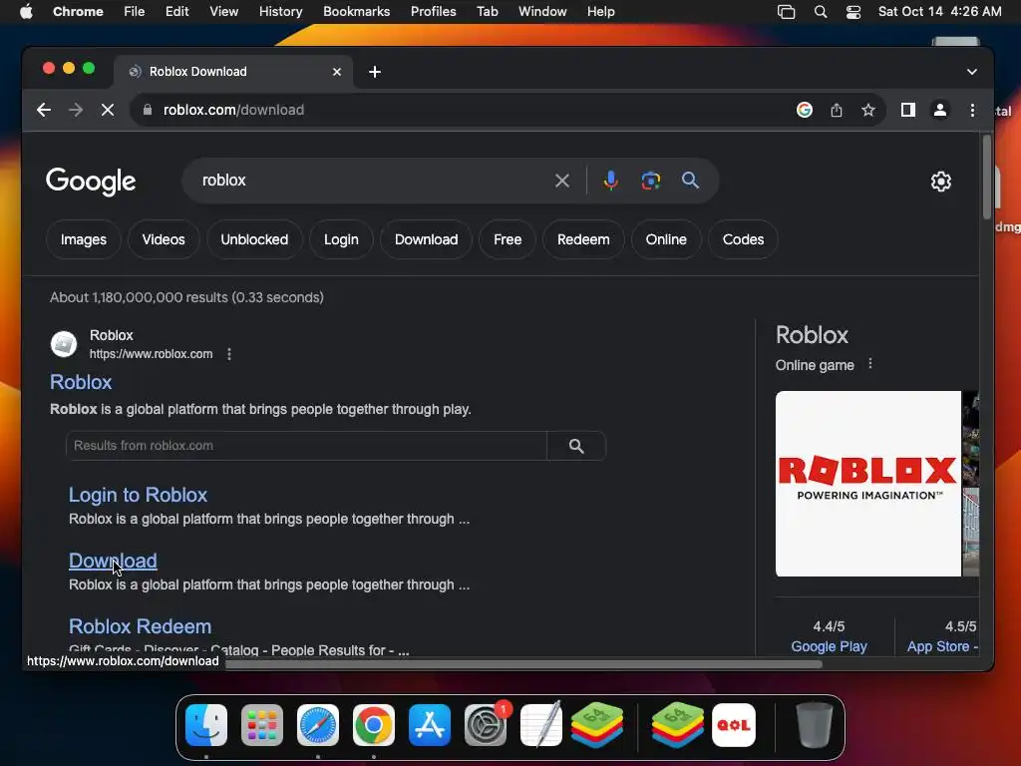Open the File menu

(x=135, y=12)
